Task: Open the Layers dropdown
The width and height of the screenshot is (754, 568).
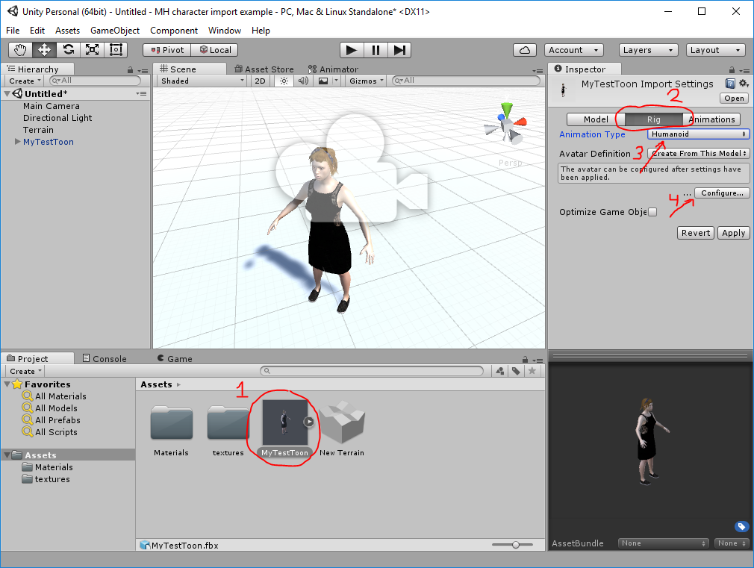Action: click(648, 50)
